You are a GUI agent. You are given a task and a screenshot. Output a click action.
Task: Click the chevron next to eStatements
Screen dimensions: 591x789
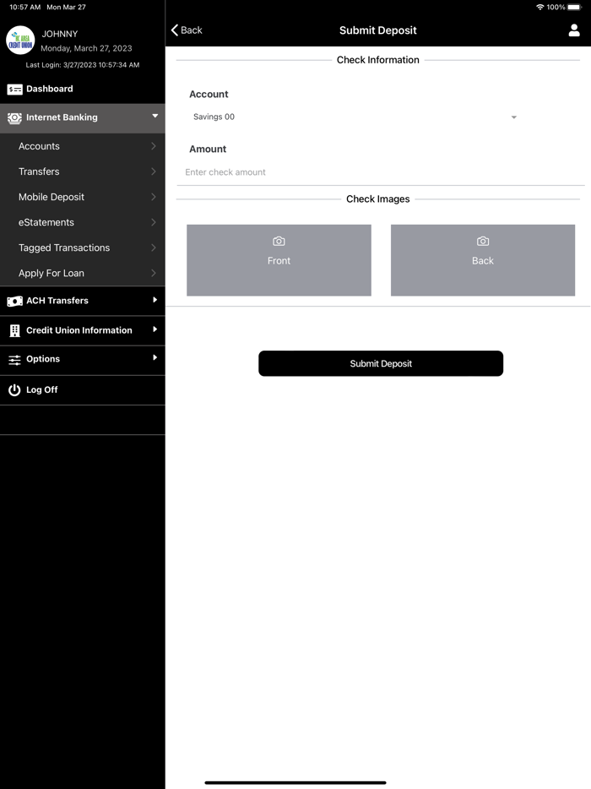154,222
